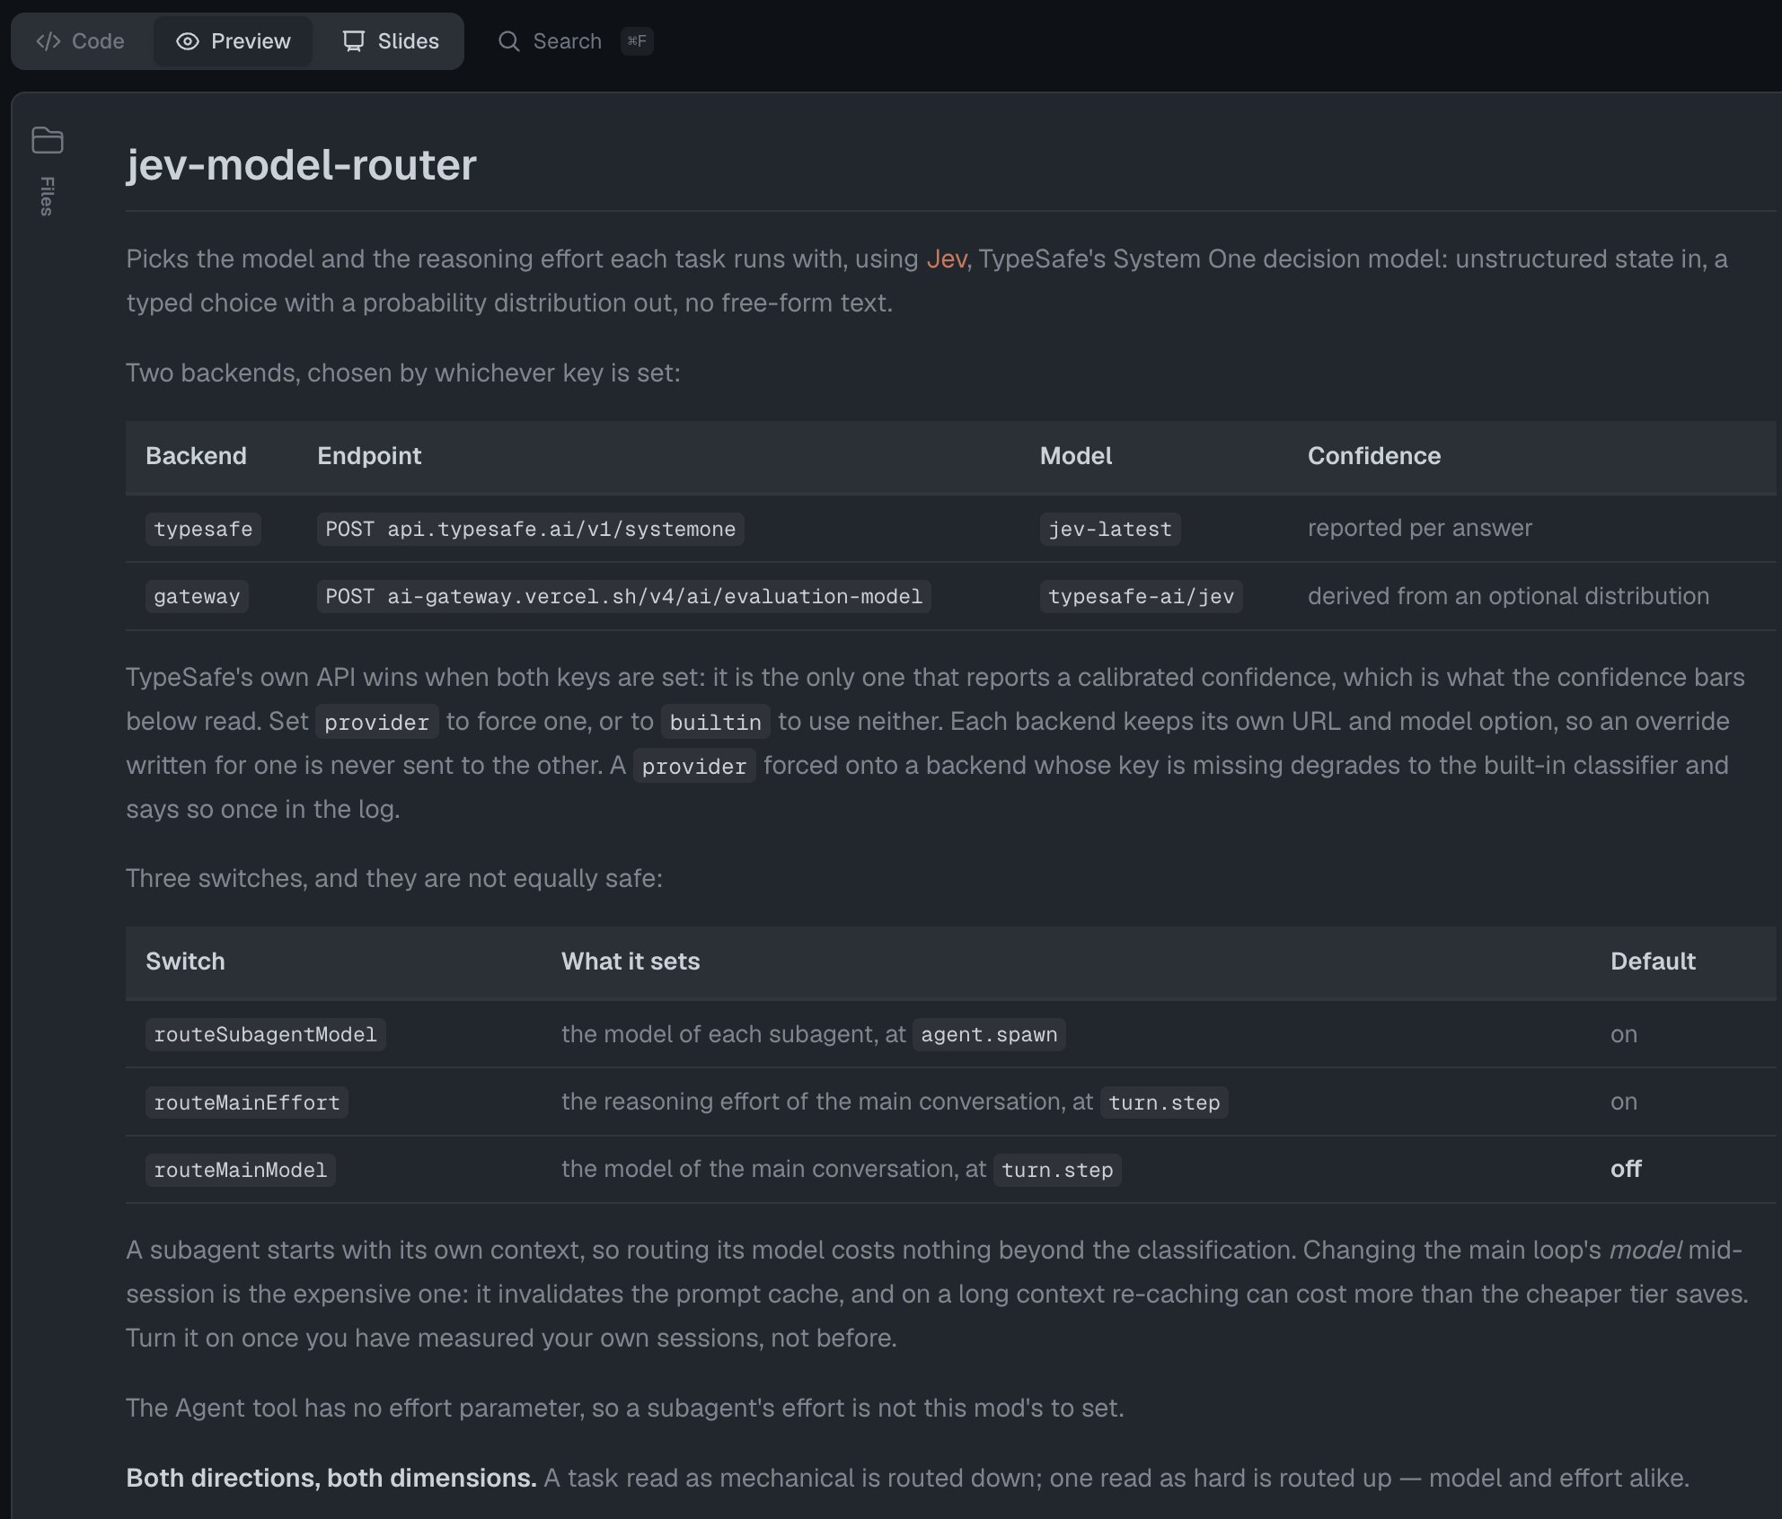Click the jev-model-router heading
This screenshot has height=1519, width=1782.
301,164
